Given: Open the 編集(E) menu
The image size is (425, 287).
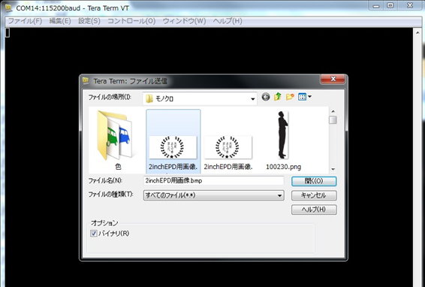Looking at the screenshot, I should click(60, 21).
